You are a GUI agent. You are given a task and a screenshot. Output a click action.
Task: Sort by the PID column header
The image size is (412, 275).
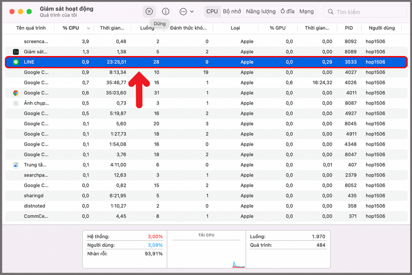[349, 28]
